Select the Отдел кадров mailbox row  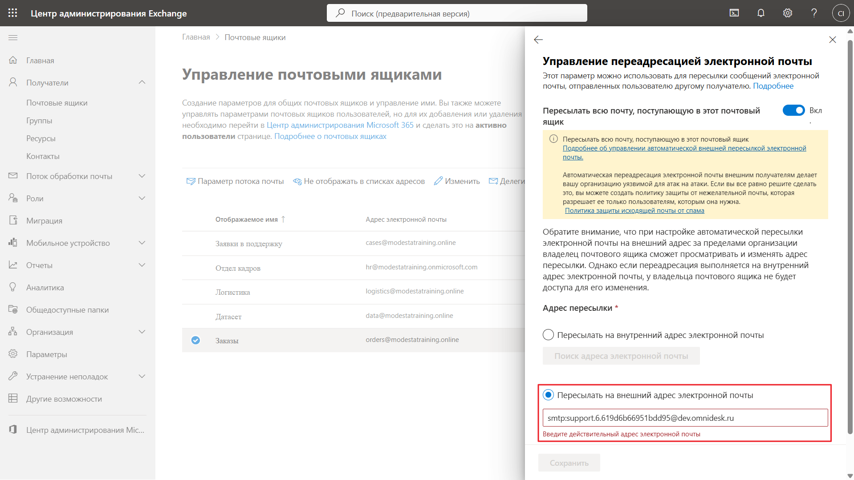click(353, 268)
